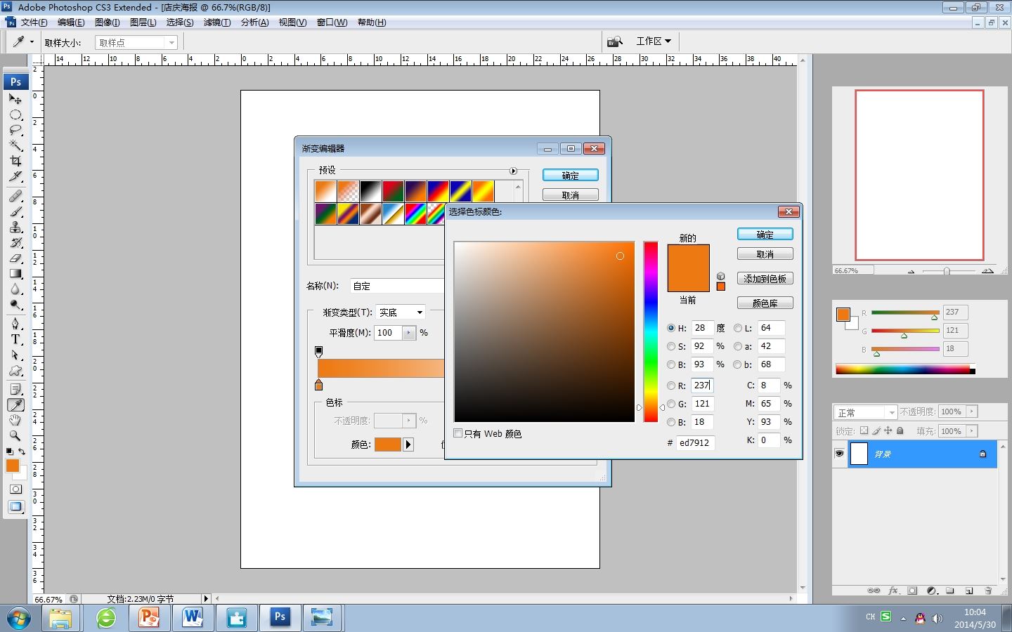Select the Lab a radio button
The height and width of the screenshot is (632, 1012).
pos(737,346)
